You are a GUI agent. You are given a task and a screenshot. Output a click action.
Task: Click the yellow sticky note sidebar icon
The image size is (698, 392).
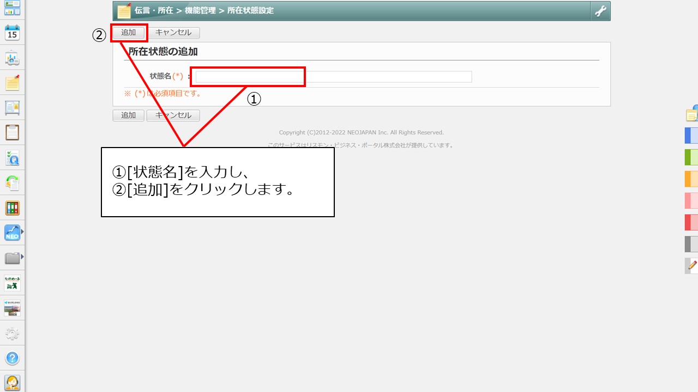coord(12,83)
